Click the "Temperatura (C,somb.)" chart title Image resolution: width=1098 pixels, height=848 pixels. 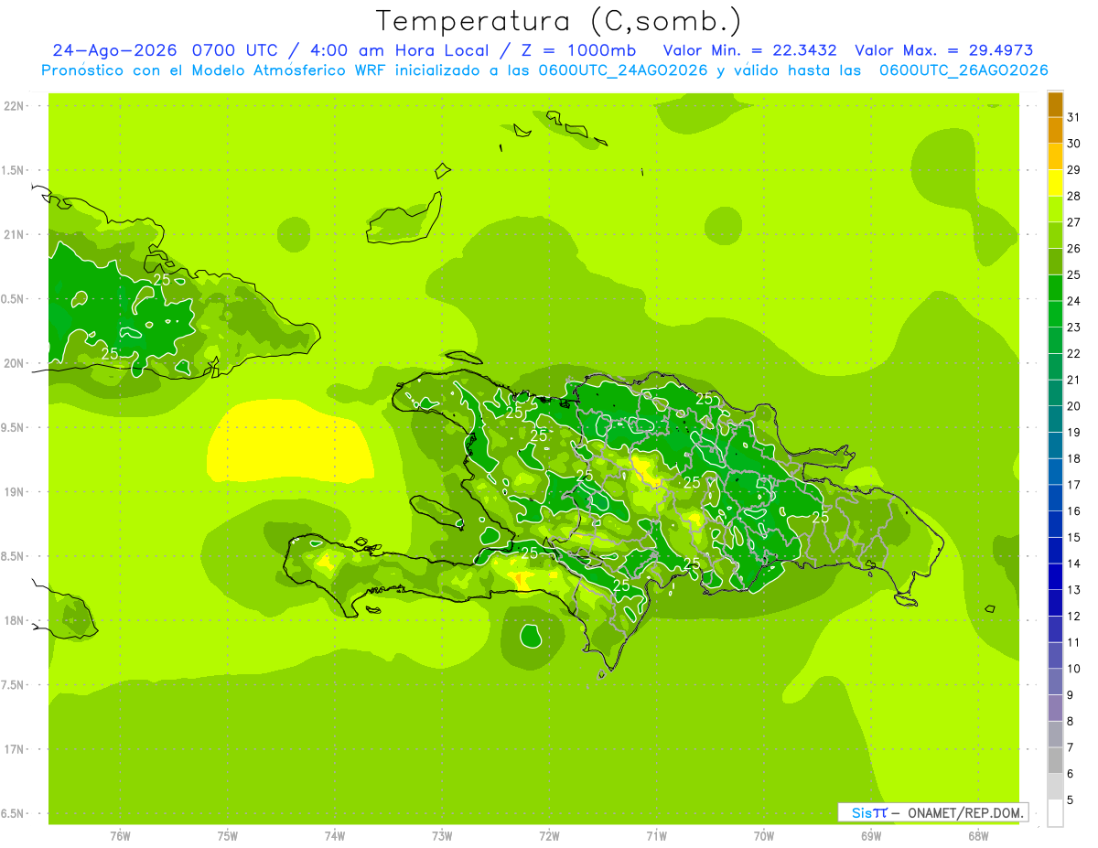click(559, 22)
